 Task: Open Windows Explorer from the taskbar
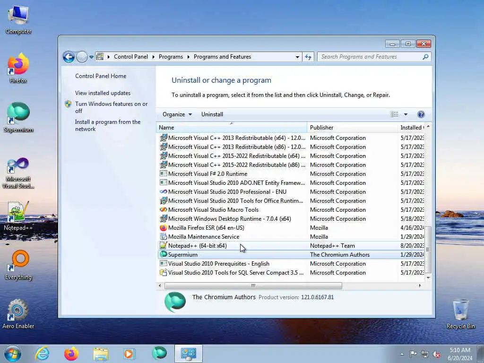(101, 354)
